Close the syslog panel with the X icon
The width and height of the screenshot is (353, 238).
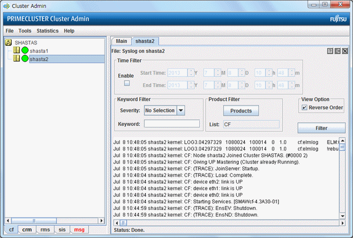pos(345,51)
